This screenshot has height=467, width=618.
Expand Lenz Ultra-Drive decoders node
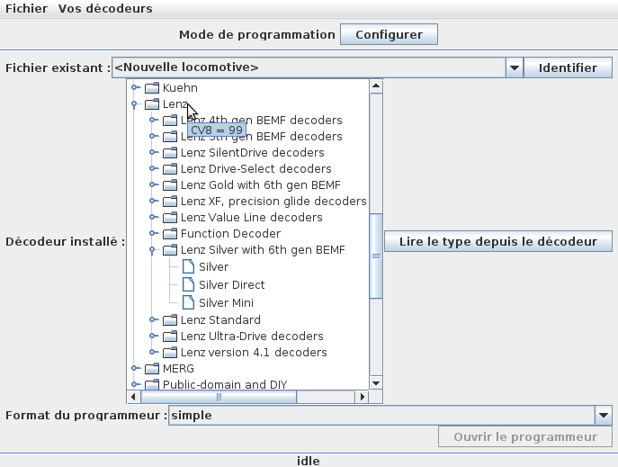153,336
